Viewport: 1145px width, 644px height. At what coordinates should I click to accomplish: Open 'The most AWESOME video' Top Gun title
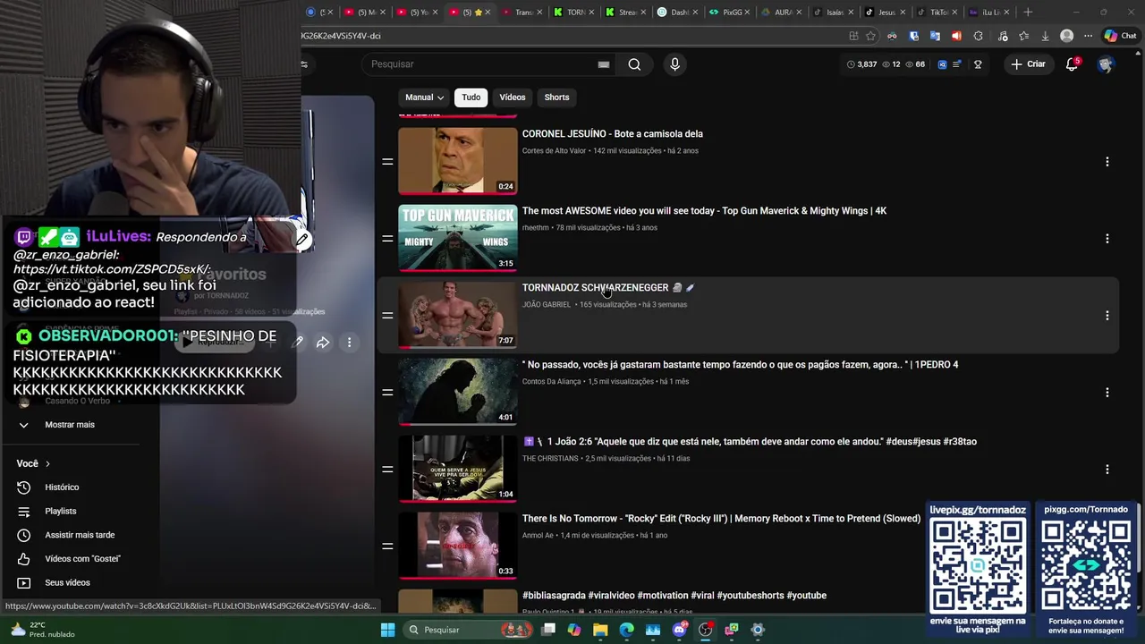point(704,211)
